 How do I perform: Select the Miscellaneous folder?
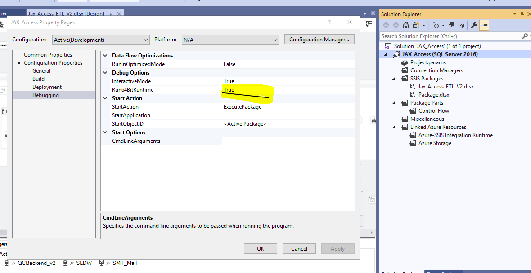[x=427, y=119]
